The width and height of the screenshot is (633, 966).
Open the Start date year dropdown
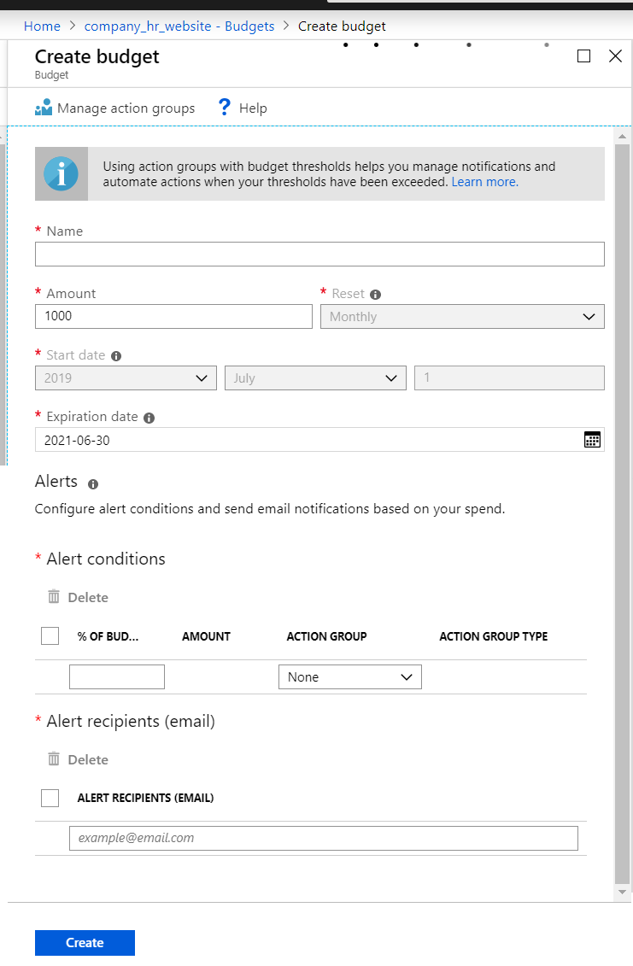[126, 378]
